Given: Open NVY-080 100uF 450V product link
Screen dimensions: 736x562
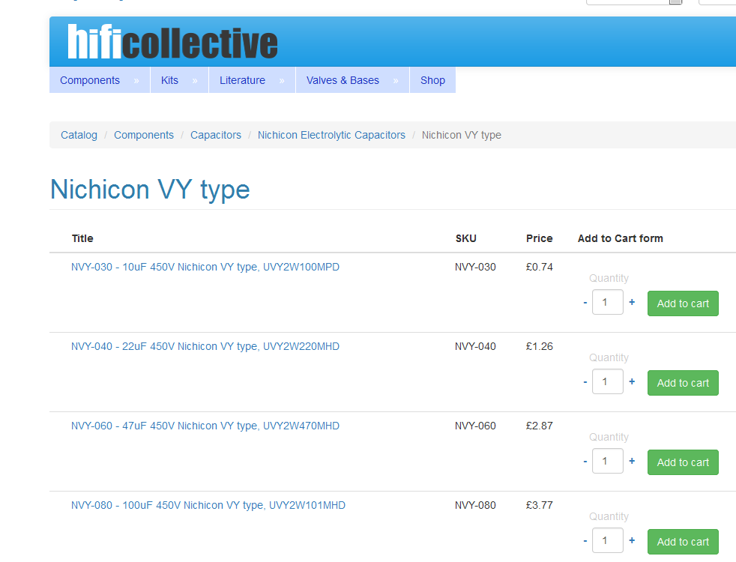Looking at the screenshot, I should [208, 505].
